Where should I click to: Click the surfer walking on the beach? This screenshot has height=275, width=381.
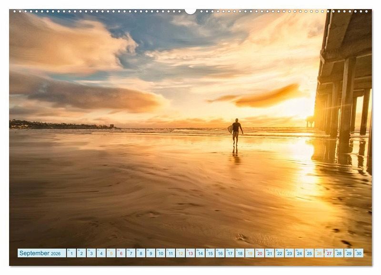pos(236,131)
